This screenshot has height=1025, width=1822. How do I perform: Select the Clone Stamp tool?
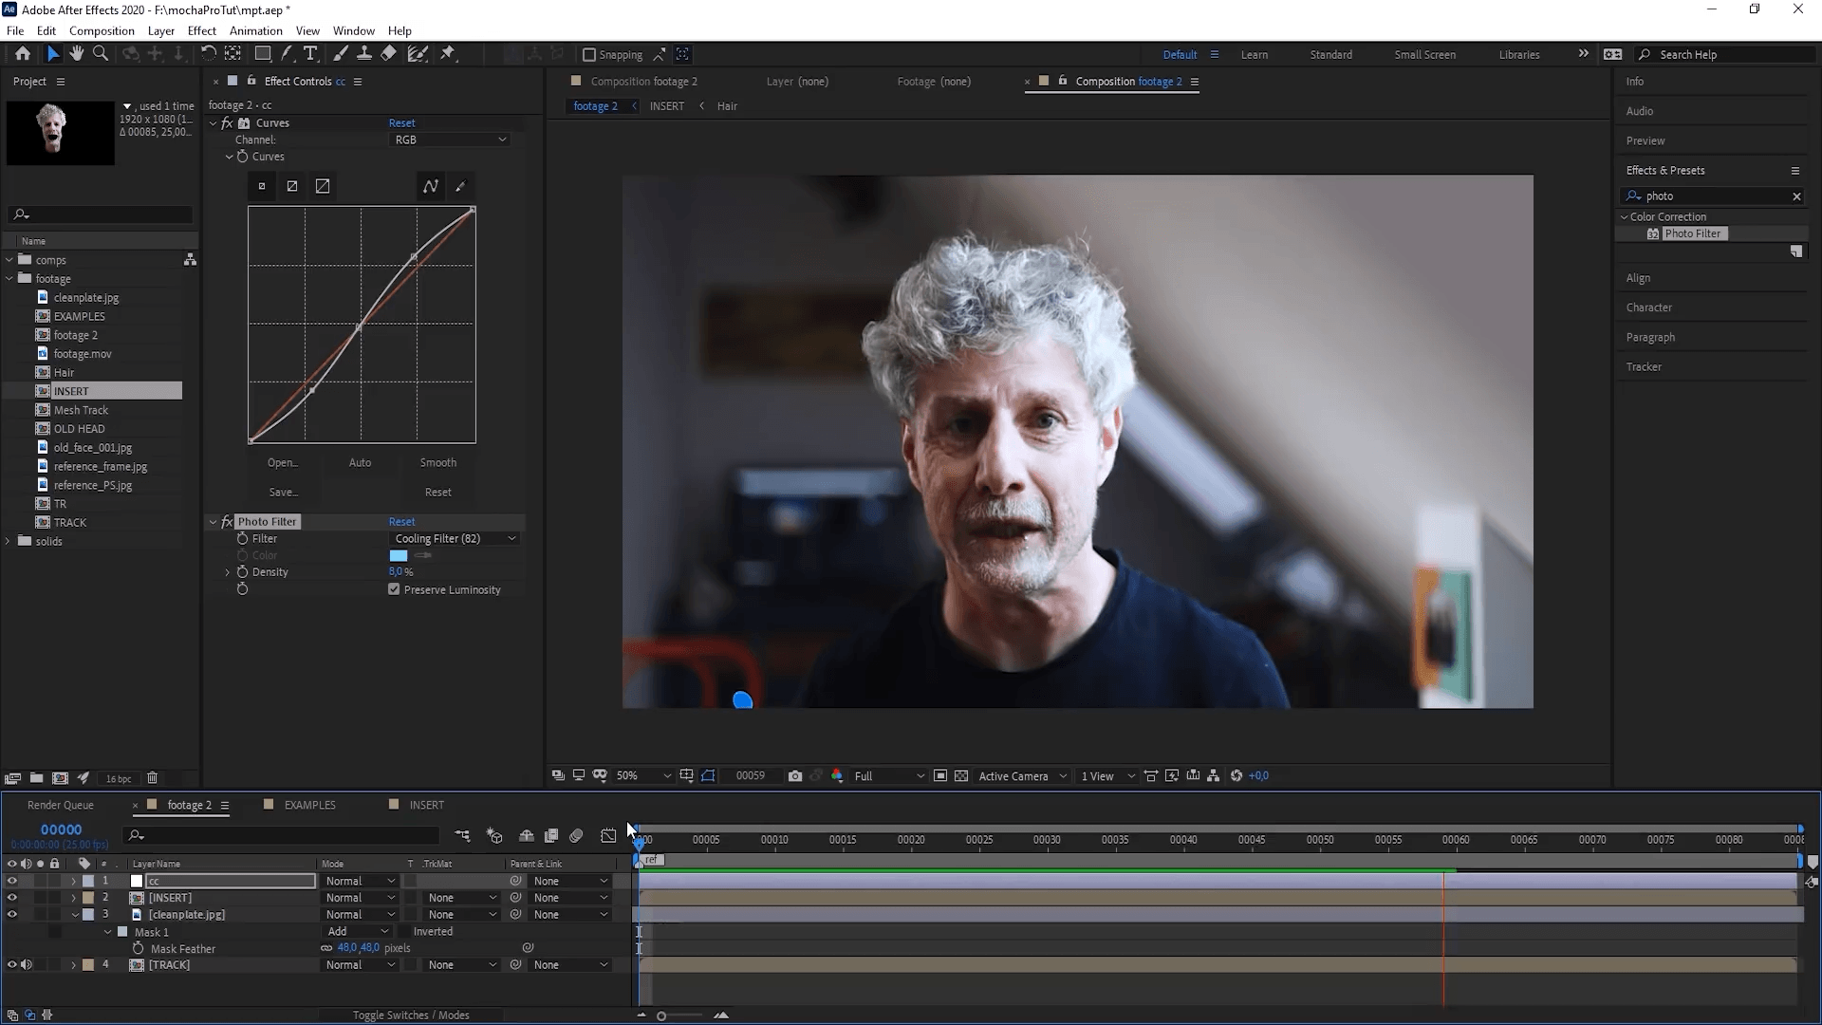coord(363,54)
